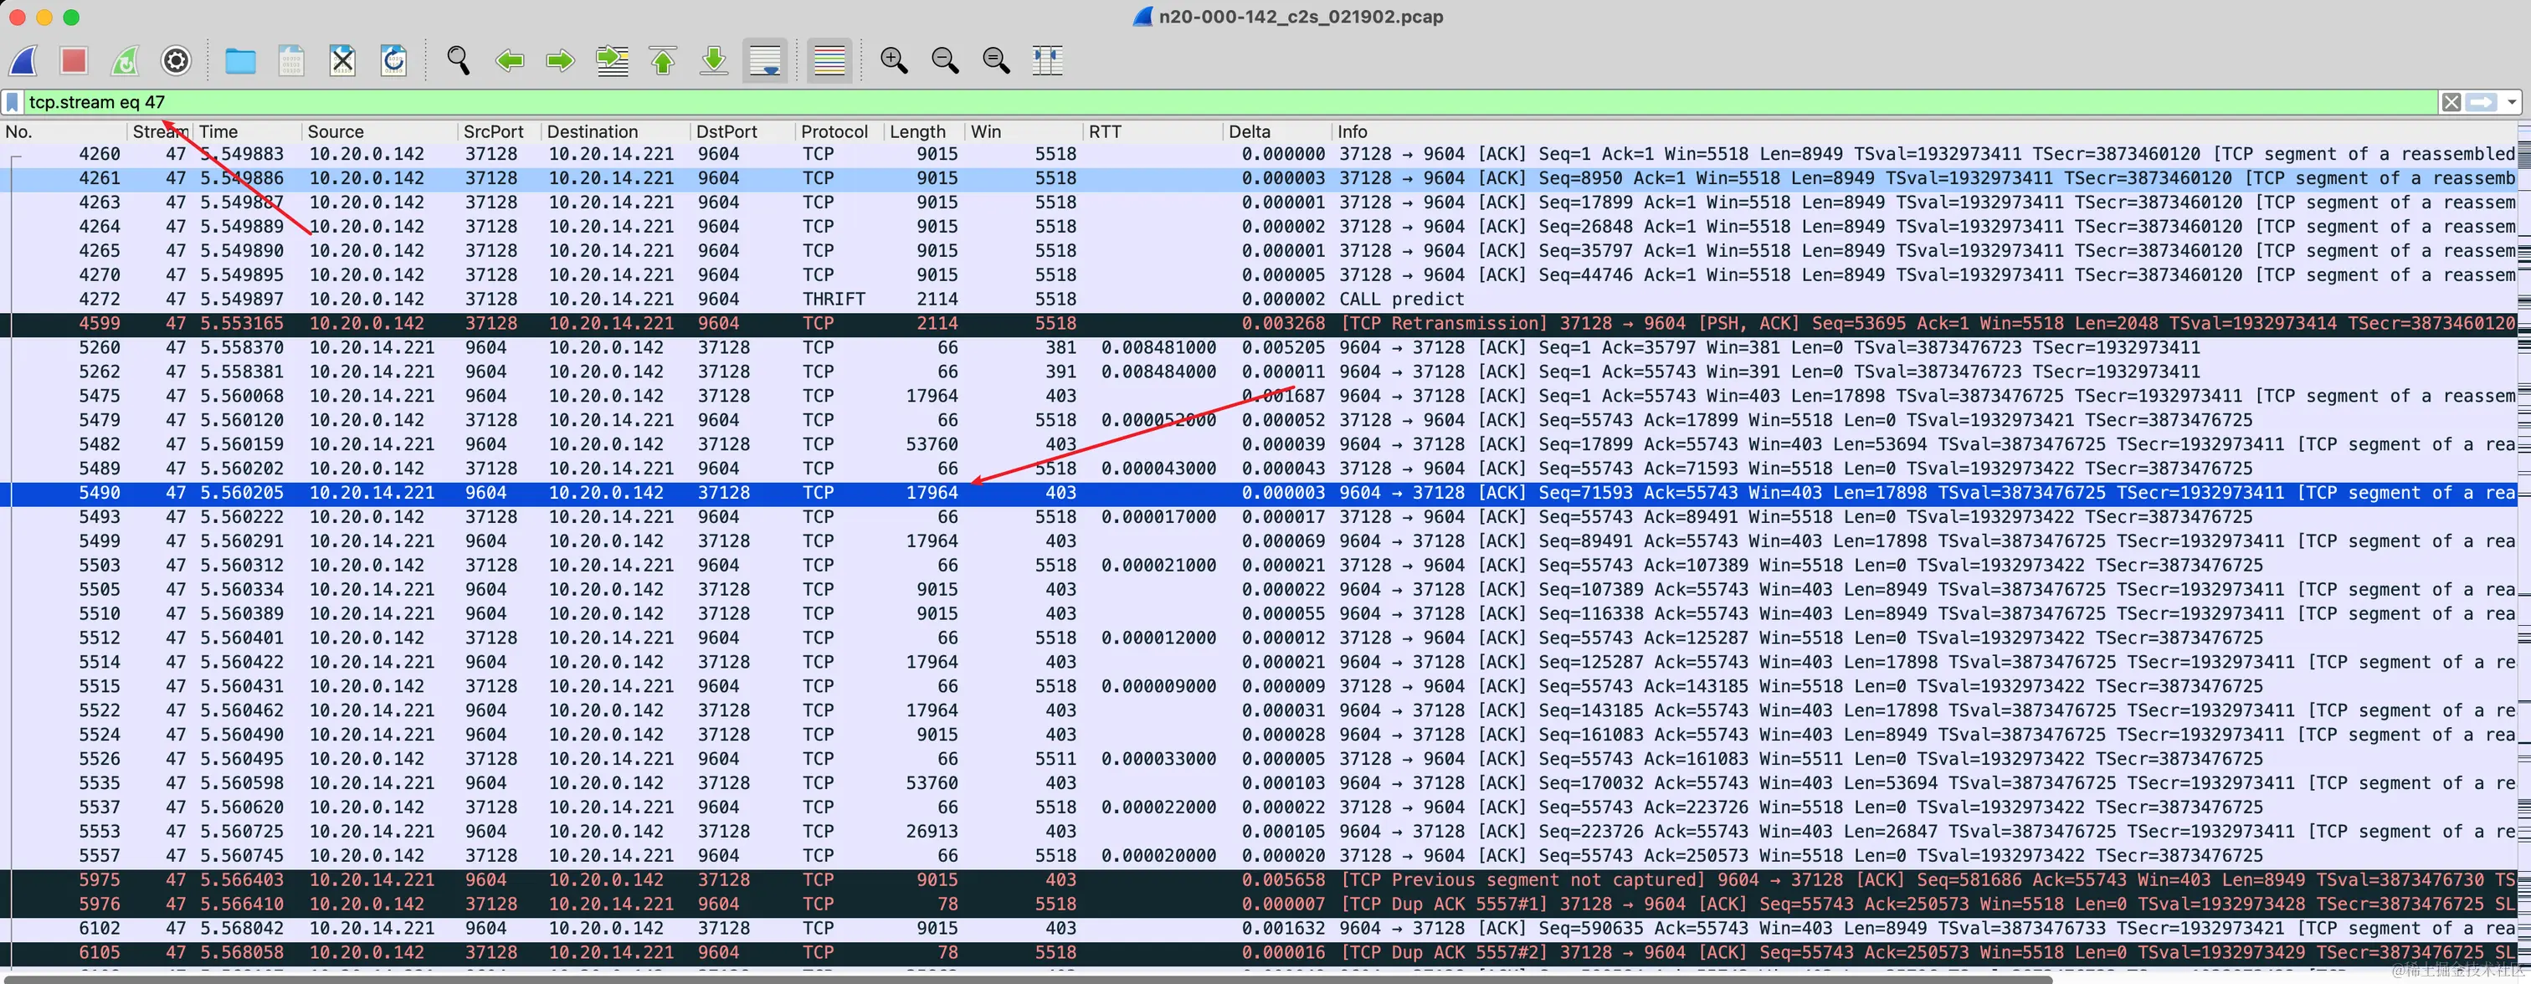Start capturing packets with the shark fin icon

(23, 61)
